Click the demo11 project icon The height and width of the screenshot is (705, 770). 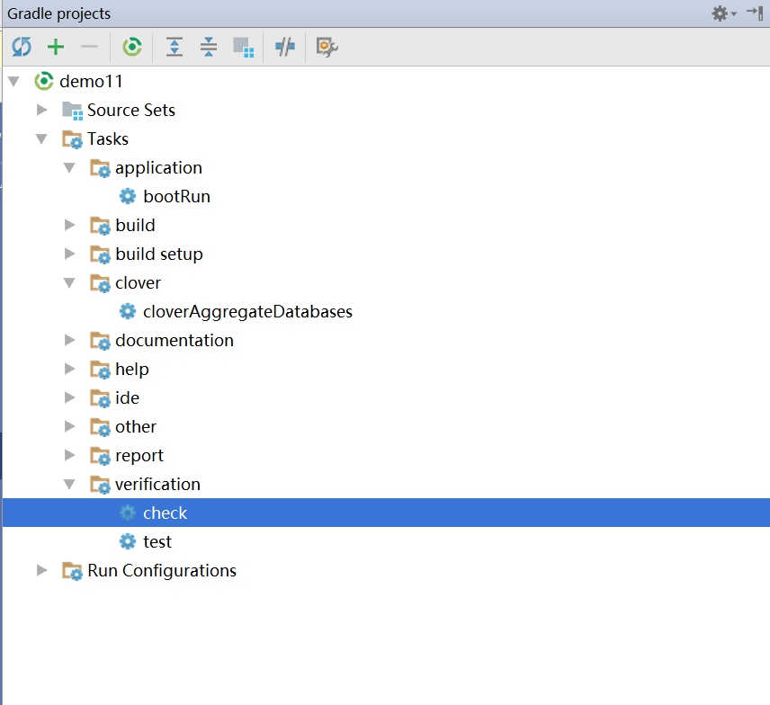click(44, 81)
